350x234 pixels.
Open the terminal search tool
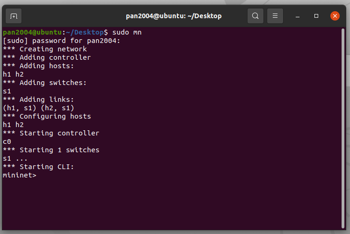255,16
